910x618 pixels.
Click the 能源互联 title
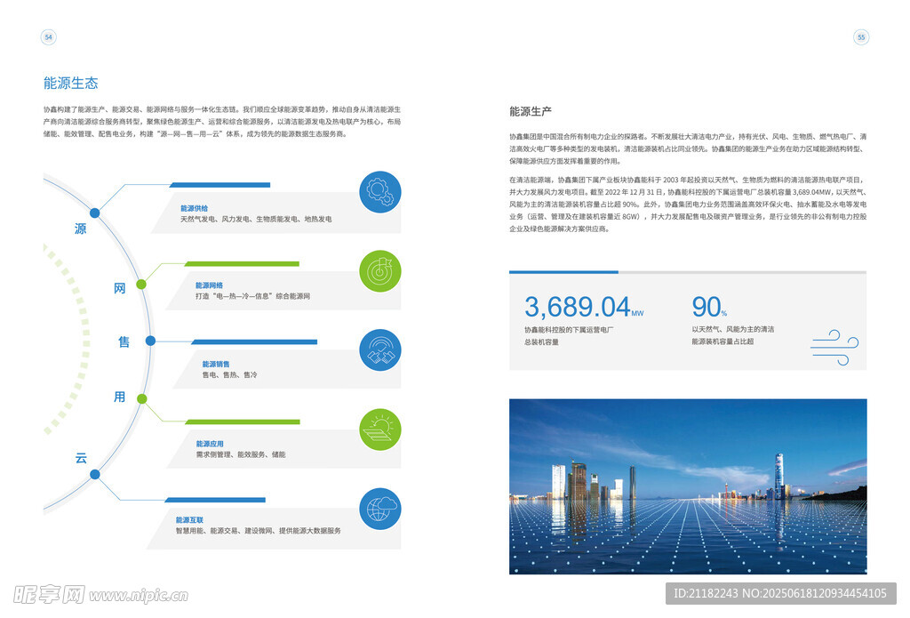[190, 520]
